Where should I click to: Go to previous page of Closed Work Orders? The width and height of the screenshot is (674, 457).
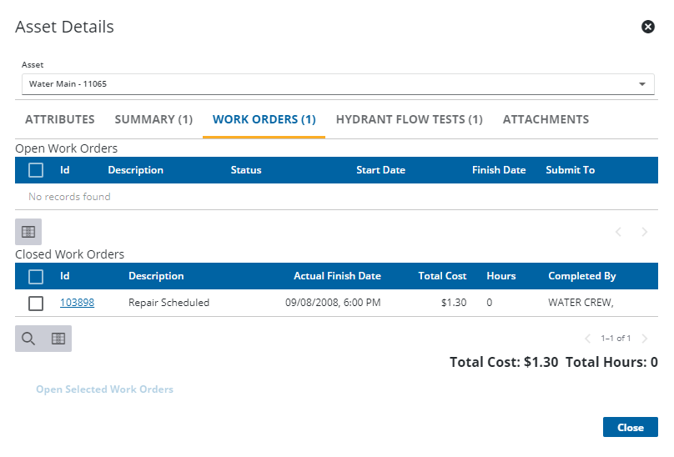pos(588,339)
